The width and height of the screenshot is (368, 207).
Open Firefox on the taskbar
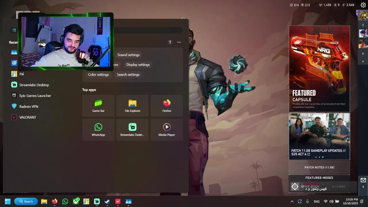[x=55, y=202]
